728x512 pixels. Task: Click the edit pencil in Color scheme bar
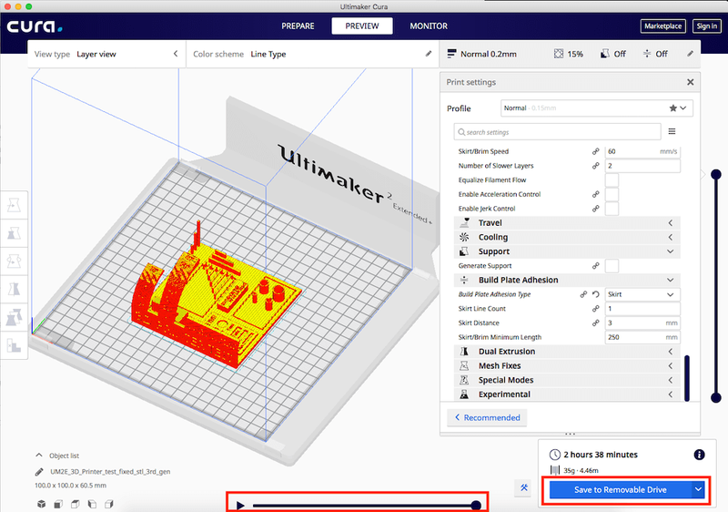pyautogui.click(x=429, y=54)
